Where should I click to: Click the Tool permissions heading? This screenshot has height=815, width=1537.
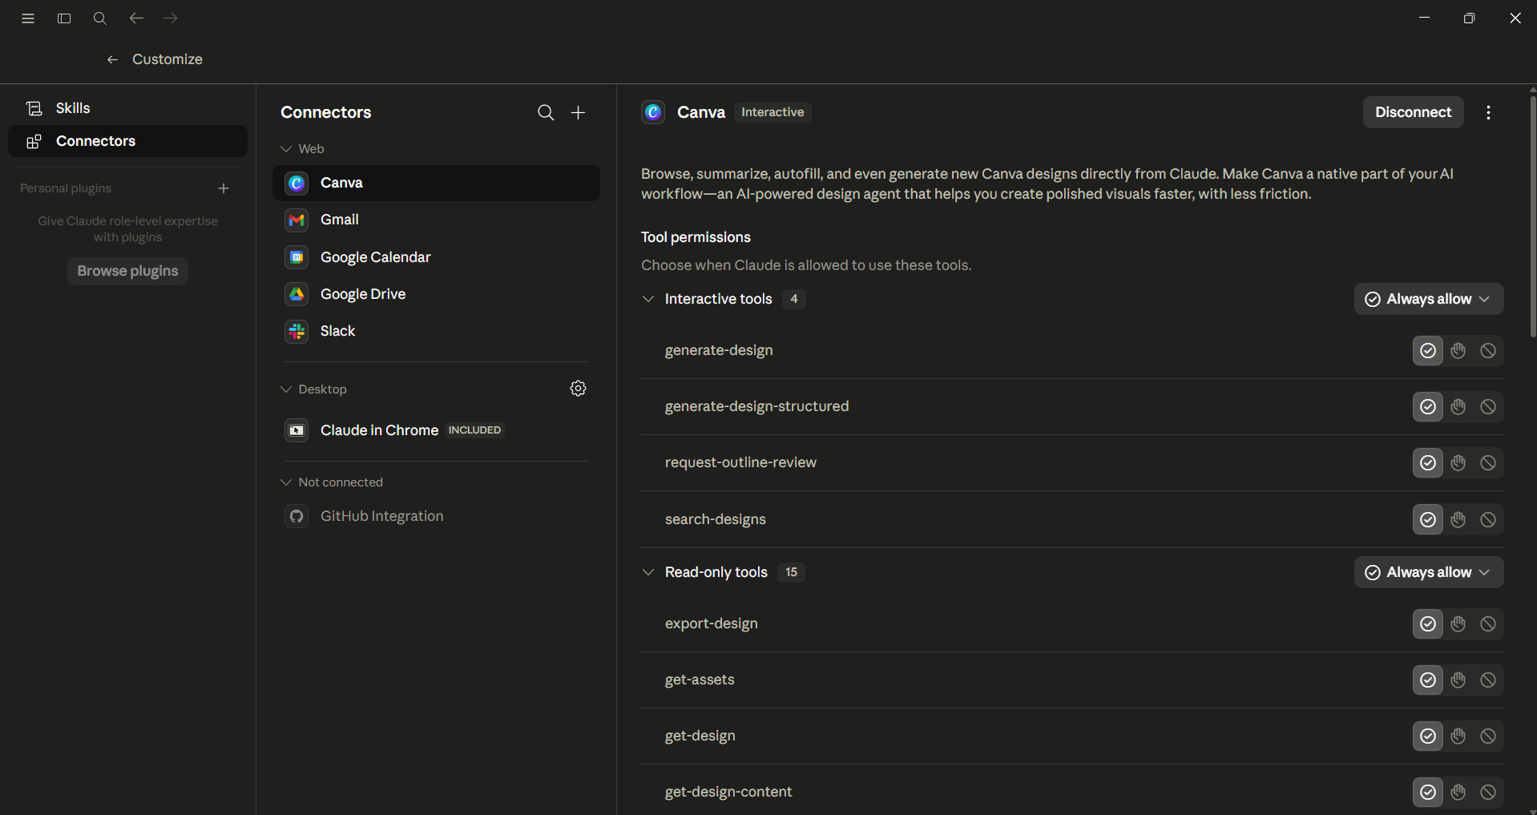(696, 237)
